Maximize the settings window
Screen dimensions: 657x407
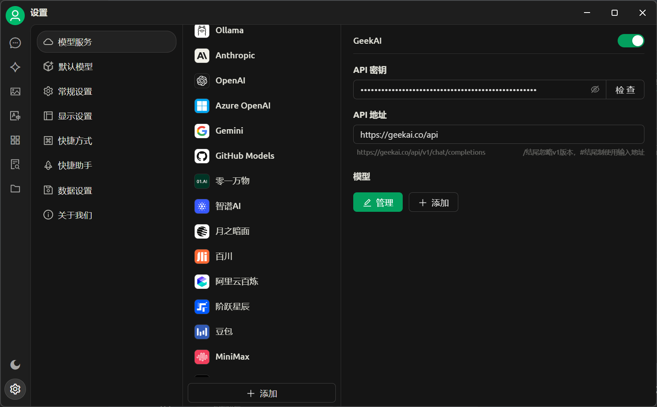click(x=614, y=13)
